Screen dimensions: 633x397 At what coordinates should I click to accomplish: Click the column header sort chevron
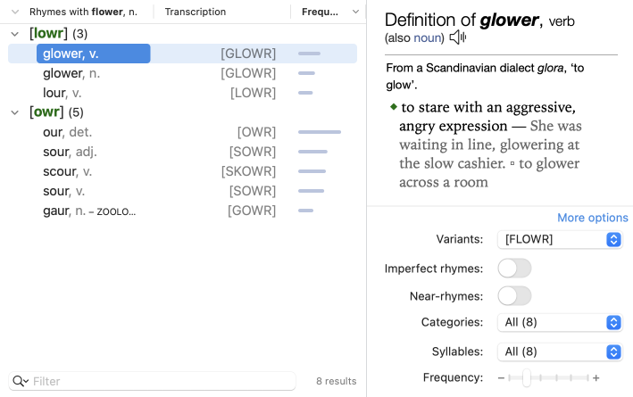[x=355, y=12]
